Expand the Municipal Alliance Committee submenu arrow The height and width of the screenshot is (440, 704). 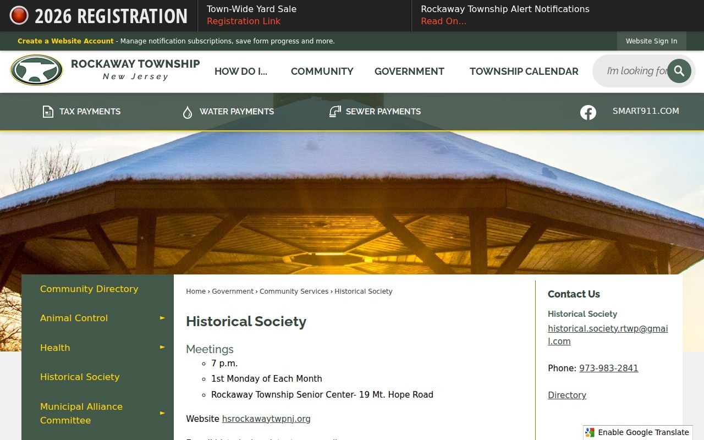click(162, 413)
